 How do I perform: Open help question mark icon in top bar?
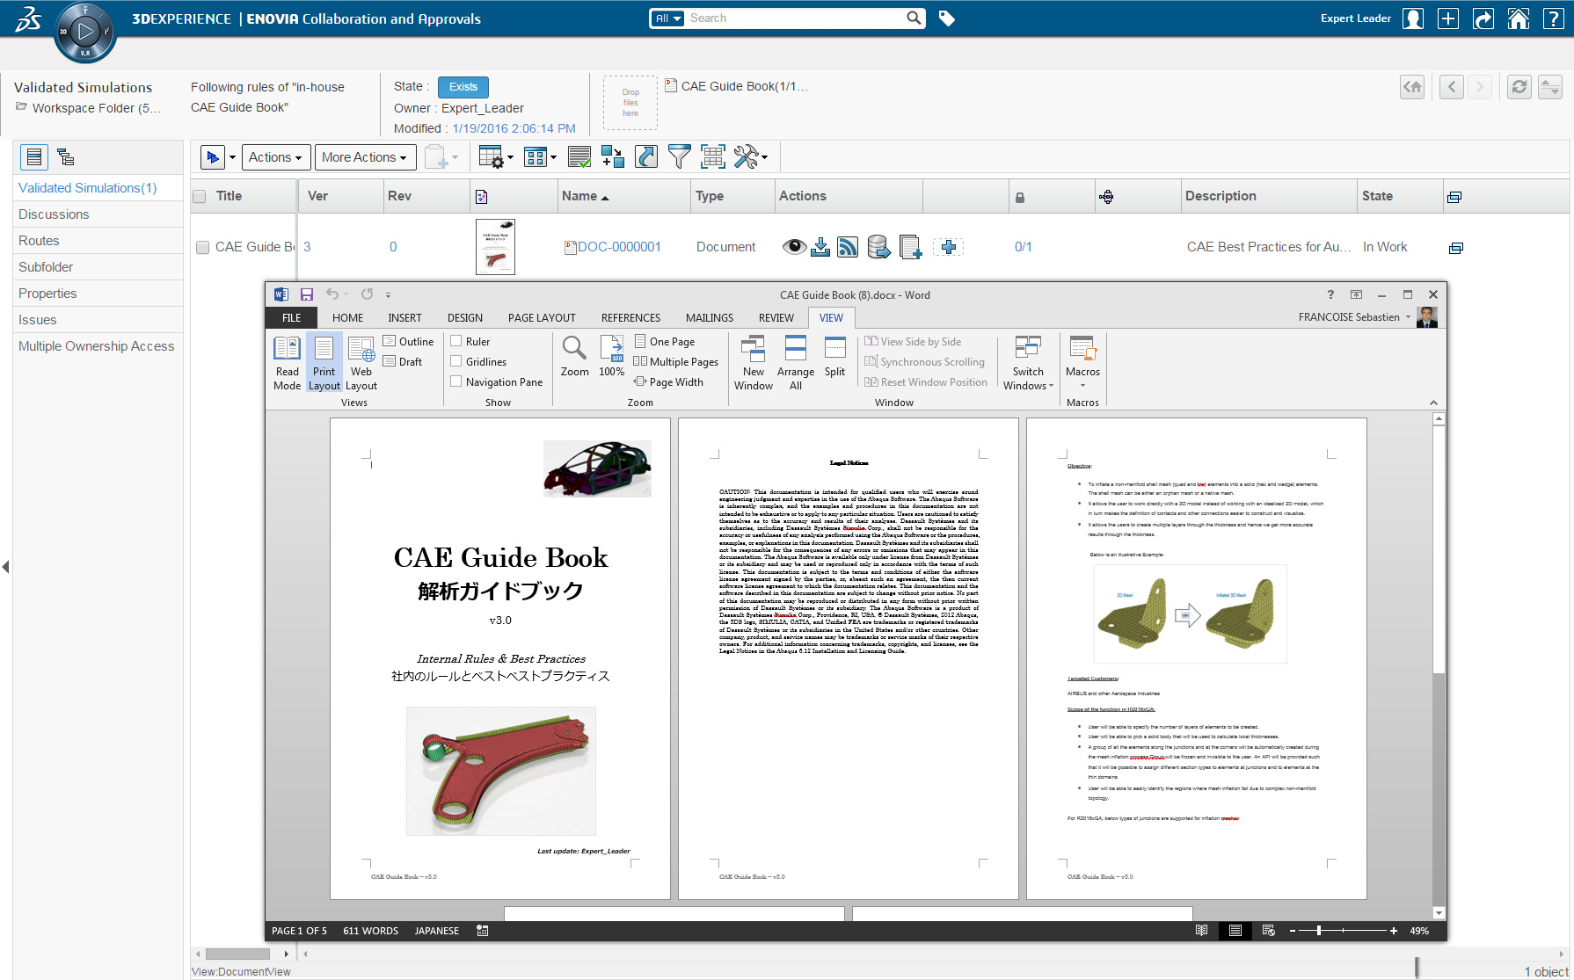click(1554, 18)
